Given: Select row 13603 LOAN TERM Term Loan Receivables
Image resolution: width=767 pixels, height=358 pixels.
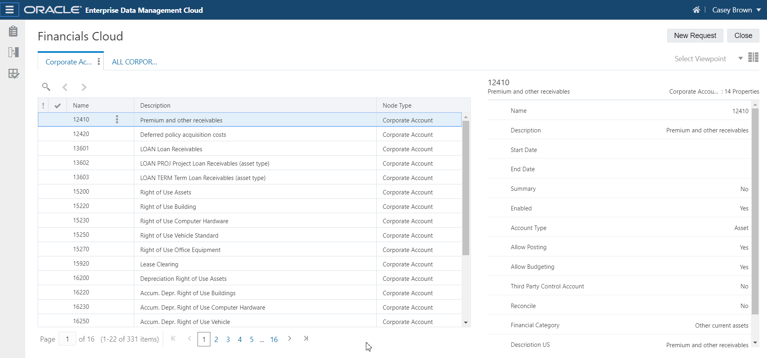Looking at the screenshot, I should click(x=250, y=178).
